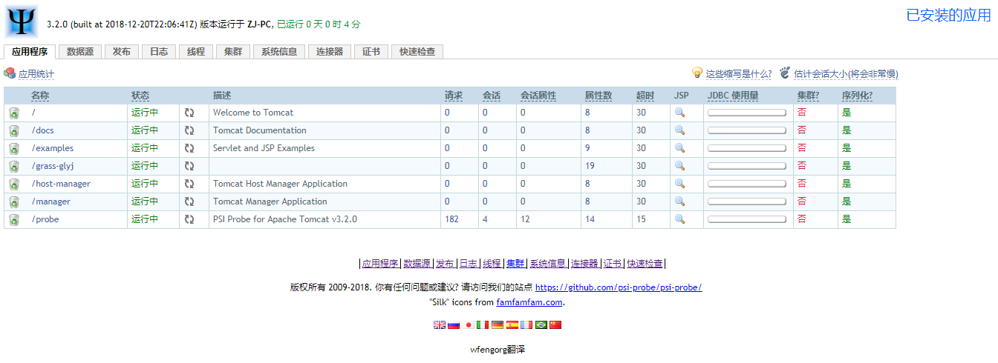
Task: Switch language with the Italian flag
Action: click(x=483, y=324)
